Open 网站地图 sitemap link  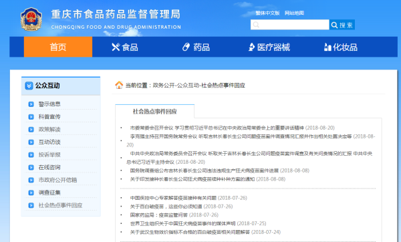tap(294, 13)
